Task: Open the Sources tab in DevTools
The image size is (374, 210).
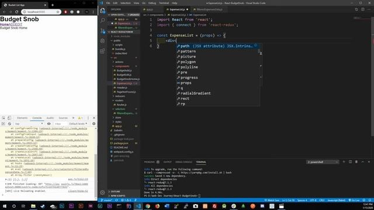Action: pos(63,118)
